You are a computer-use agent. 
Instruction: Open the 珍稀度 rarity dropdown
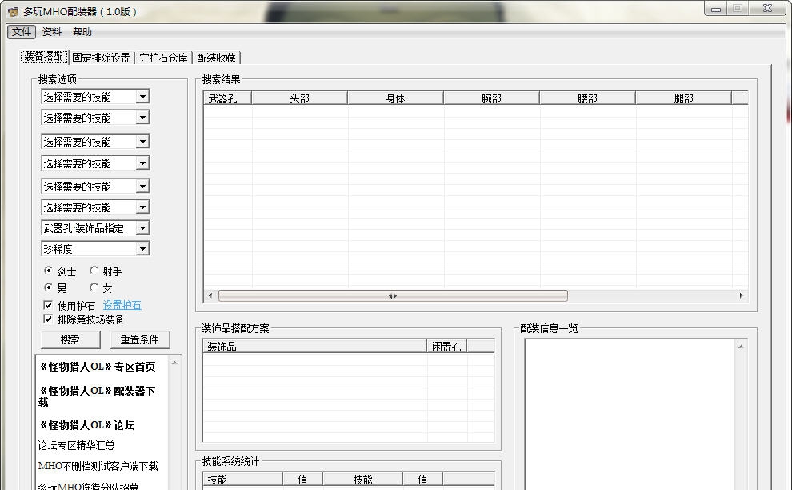94,248
